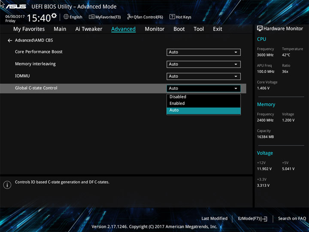This screenshot has height=232, width=309.
Task: Open the Core Performance Boost dropdown
Action: pyautogui.click(x=203, y=52)
